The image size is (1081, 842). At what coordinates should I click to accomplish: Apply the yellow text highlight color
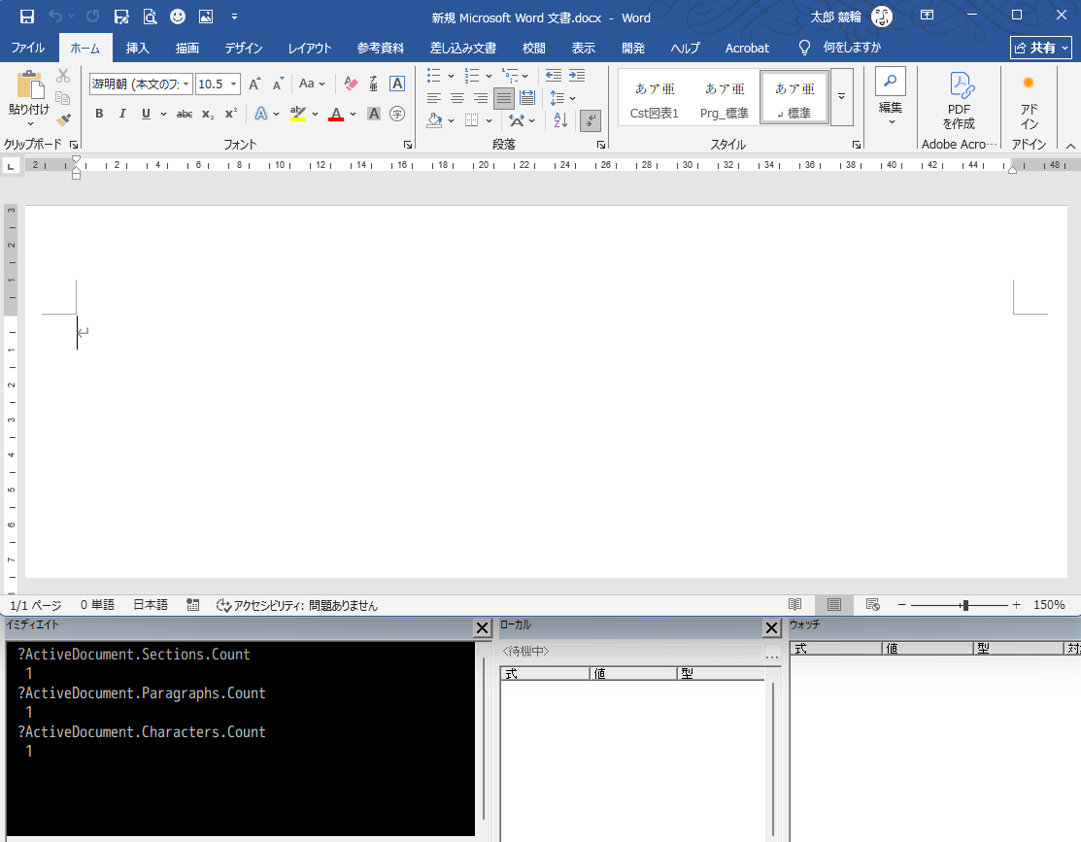[x=298, y=114]
